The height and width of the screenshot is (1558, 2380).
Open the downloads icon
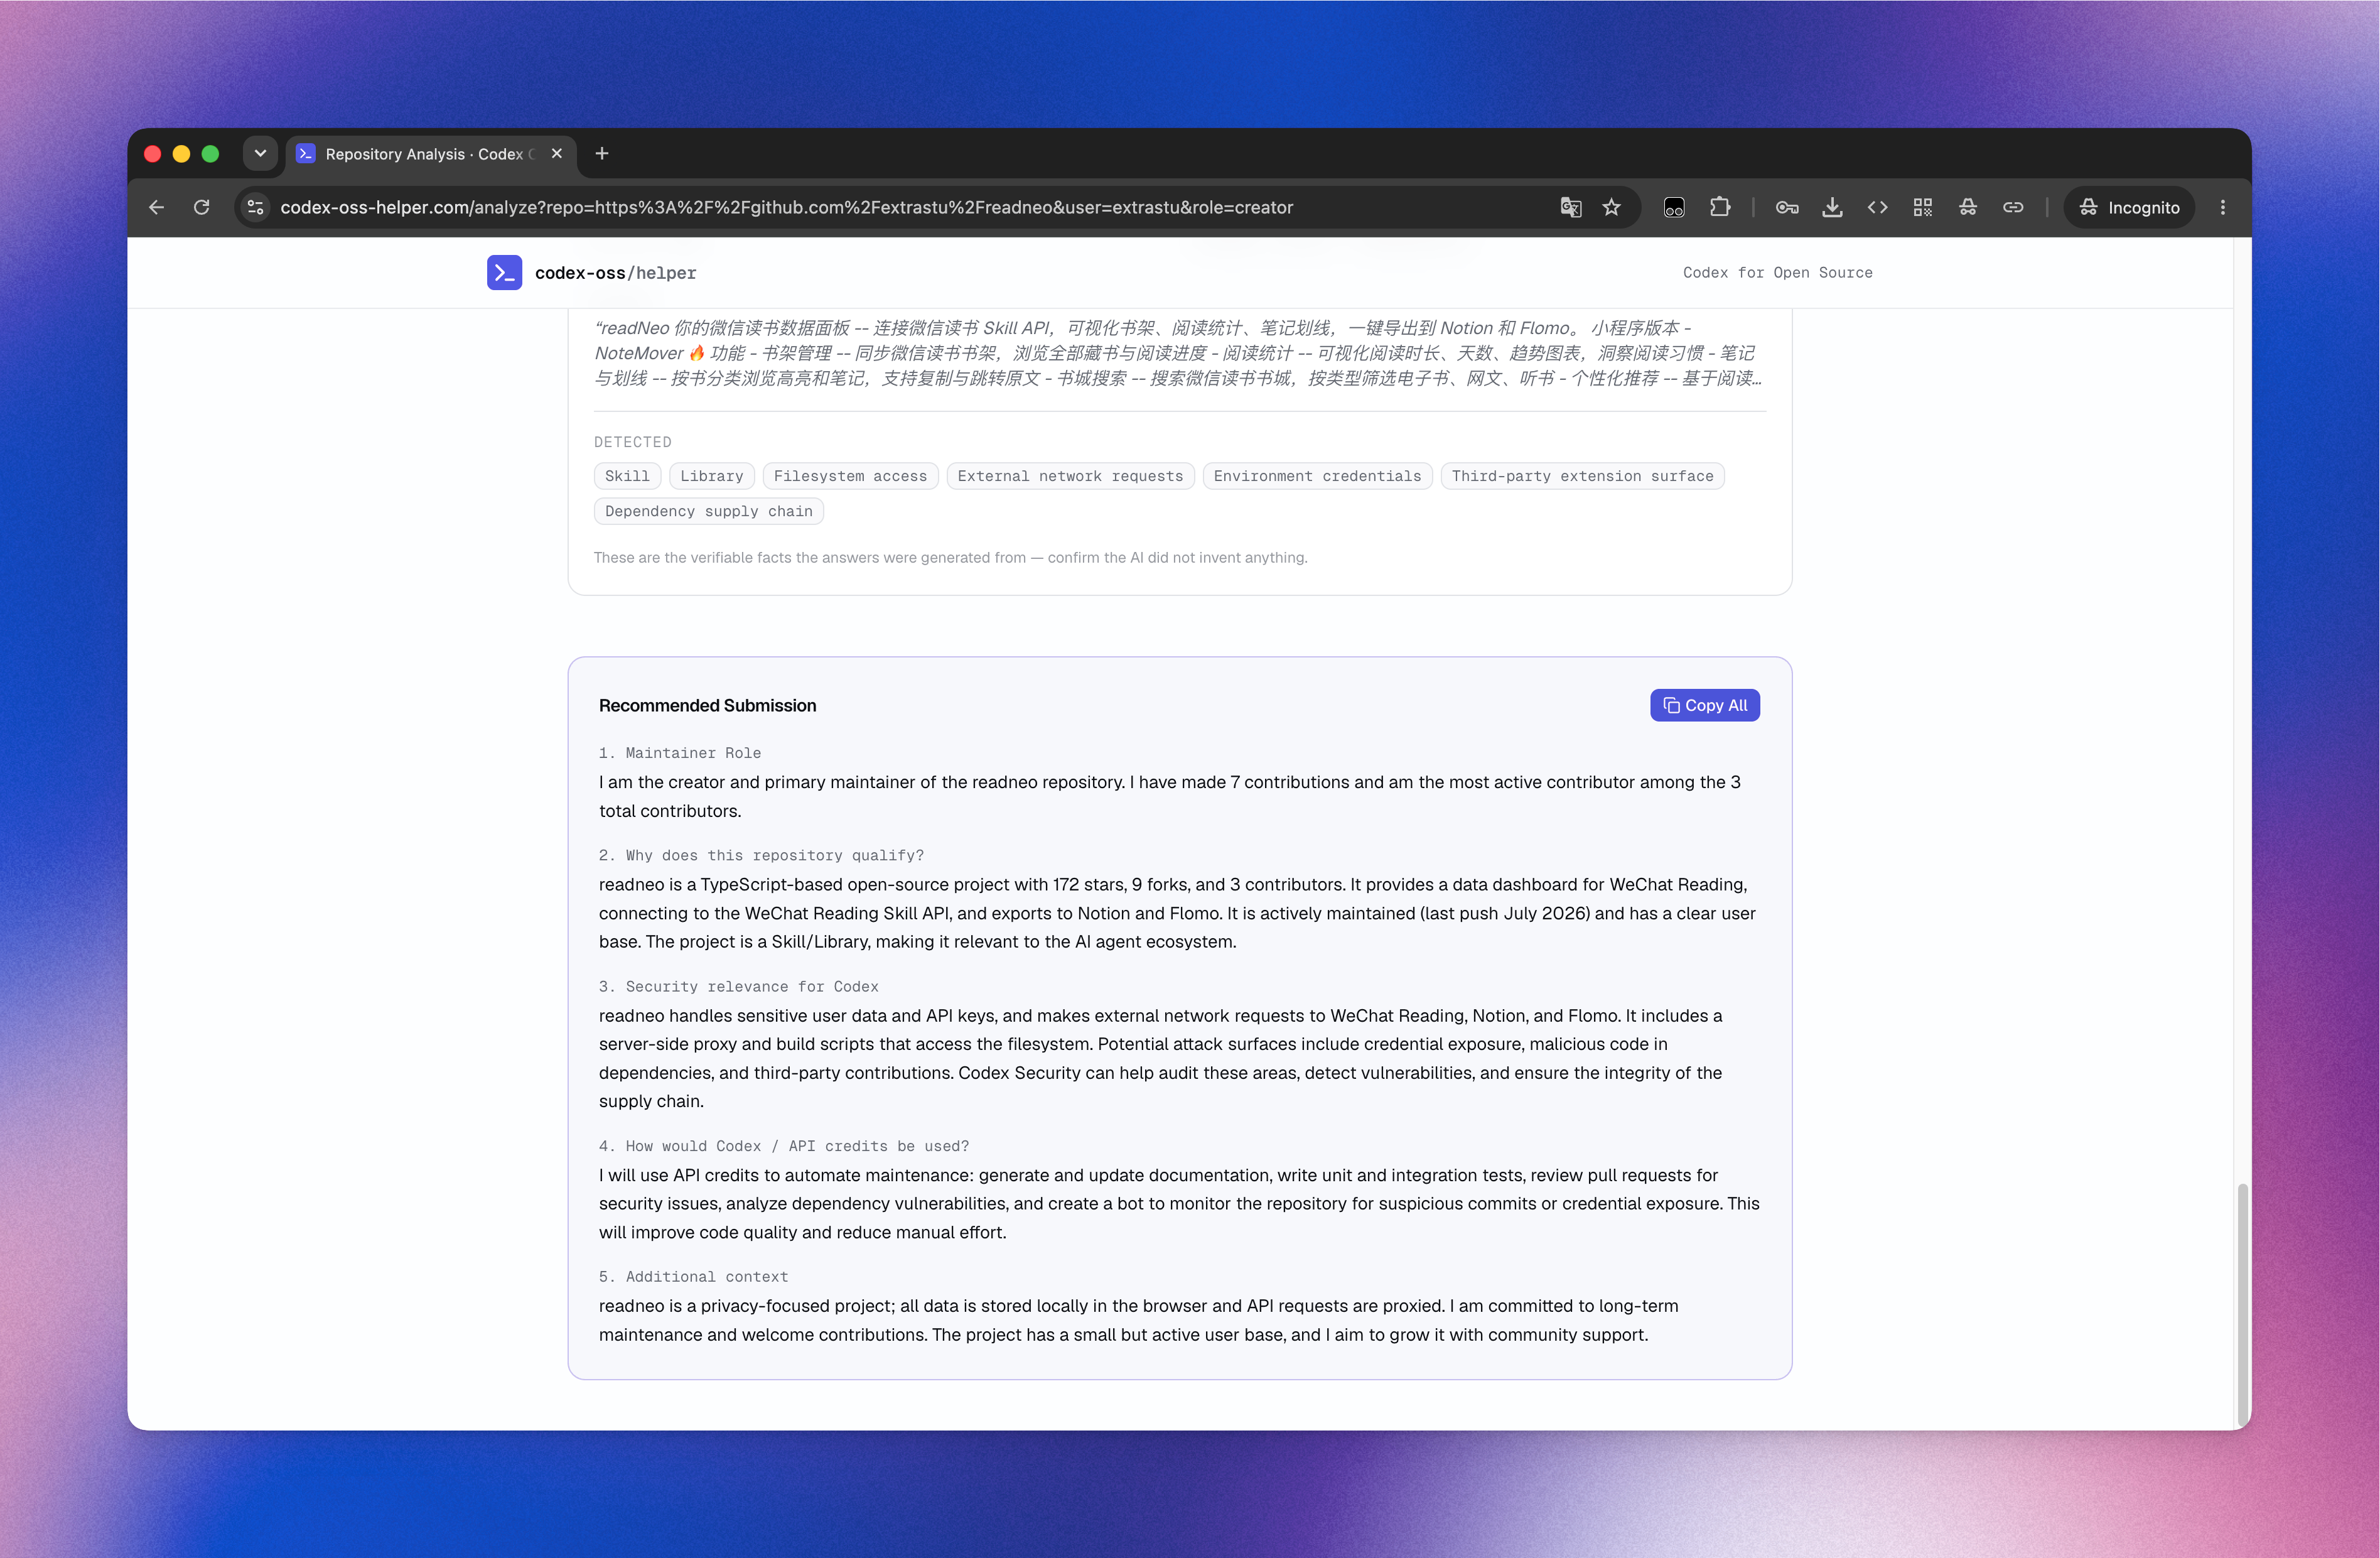pos(1832,207)
